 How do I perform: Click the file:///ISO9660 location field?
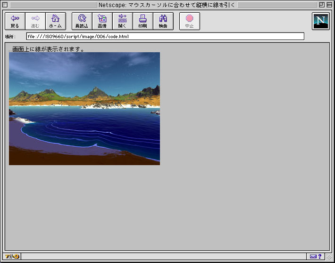pyautogui.click(x=165, y=36)
